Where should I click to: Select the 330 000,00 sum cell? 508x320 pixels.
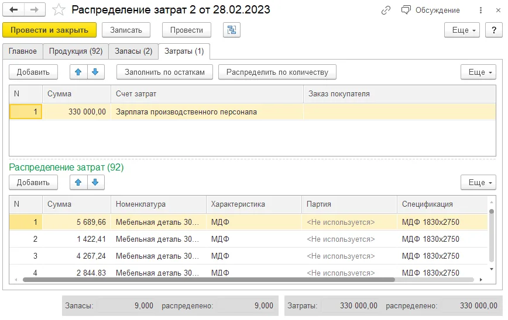[x=77, y=112]
